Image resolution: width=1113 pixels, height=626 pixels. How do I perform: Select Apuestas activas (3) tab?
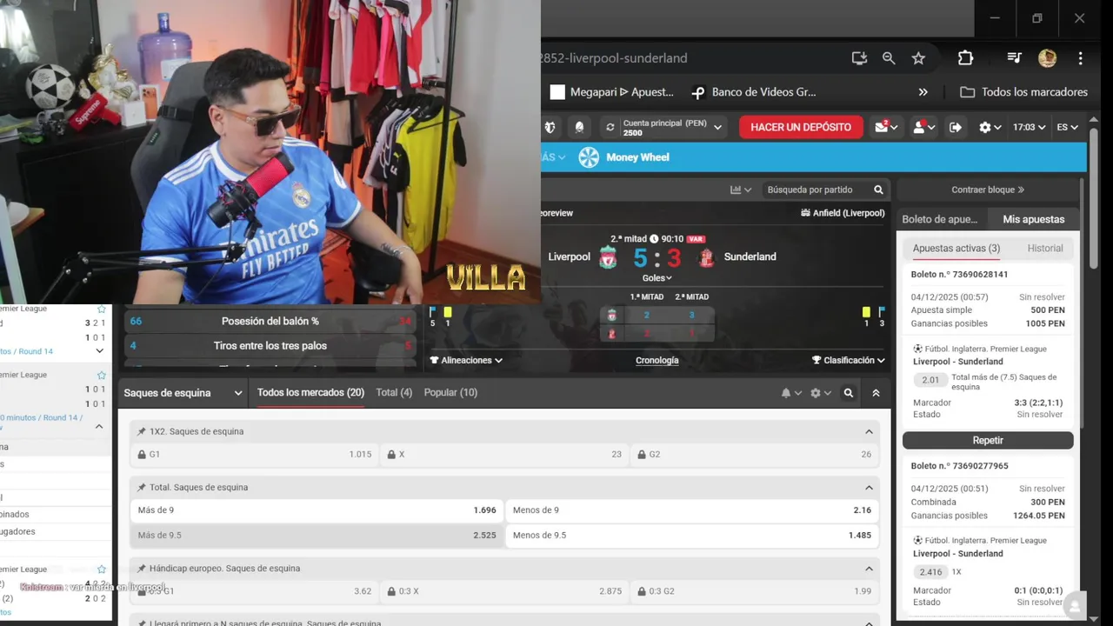[x=956, y=249]
